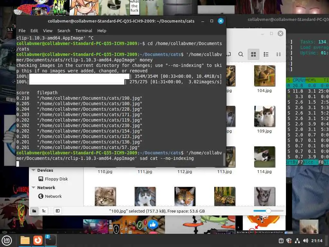Click the terminal title bar text

pyautogui.click(x=121, y=21)
